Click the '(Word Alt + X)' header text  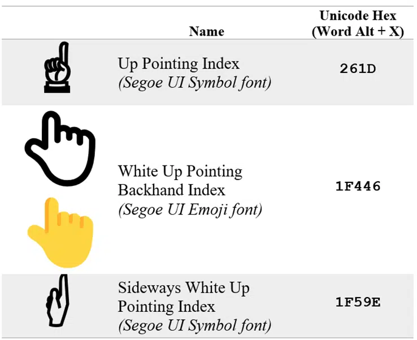point(358,32)
